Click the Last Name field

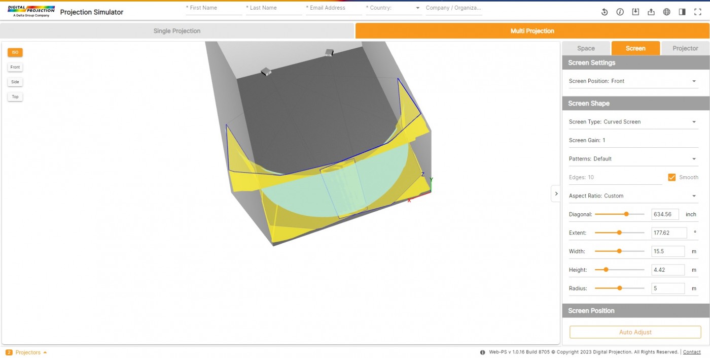coord(274,8)
